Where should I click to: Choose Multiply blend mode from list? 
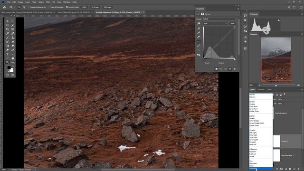pyautogui.click(x=261, y=104)
